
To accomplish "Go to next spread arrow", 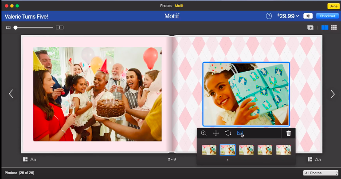I will [333, 94].
